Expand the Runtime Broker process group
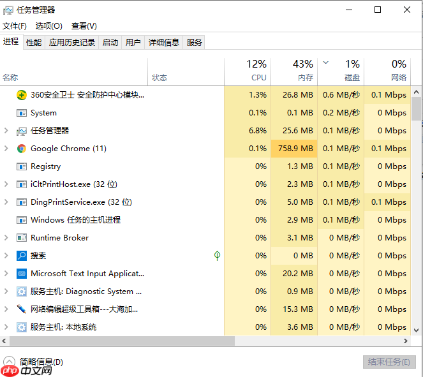The width and height of the screenshot is (423, 377). click(6, 237)
